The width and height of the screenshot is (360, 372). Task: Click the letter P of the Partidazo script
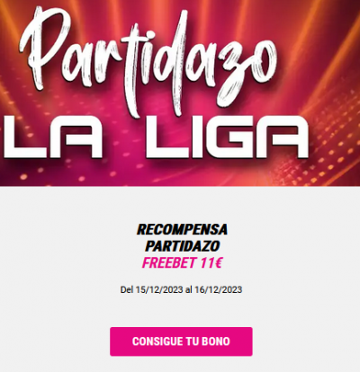45,48
